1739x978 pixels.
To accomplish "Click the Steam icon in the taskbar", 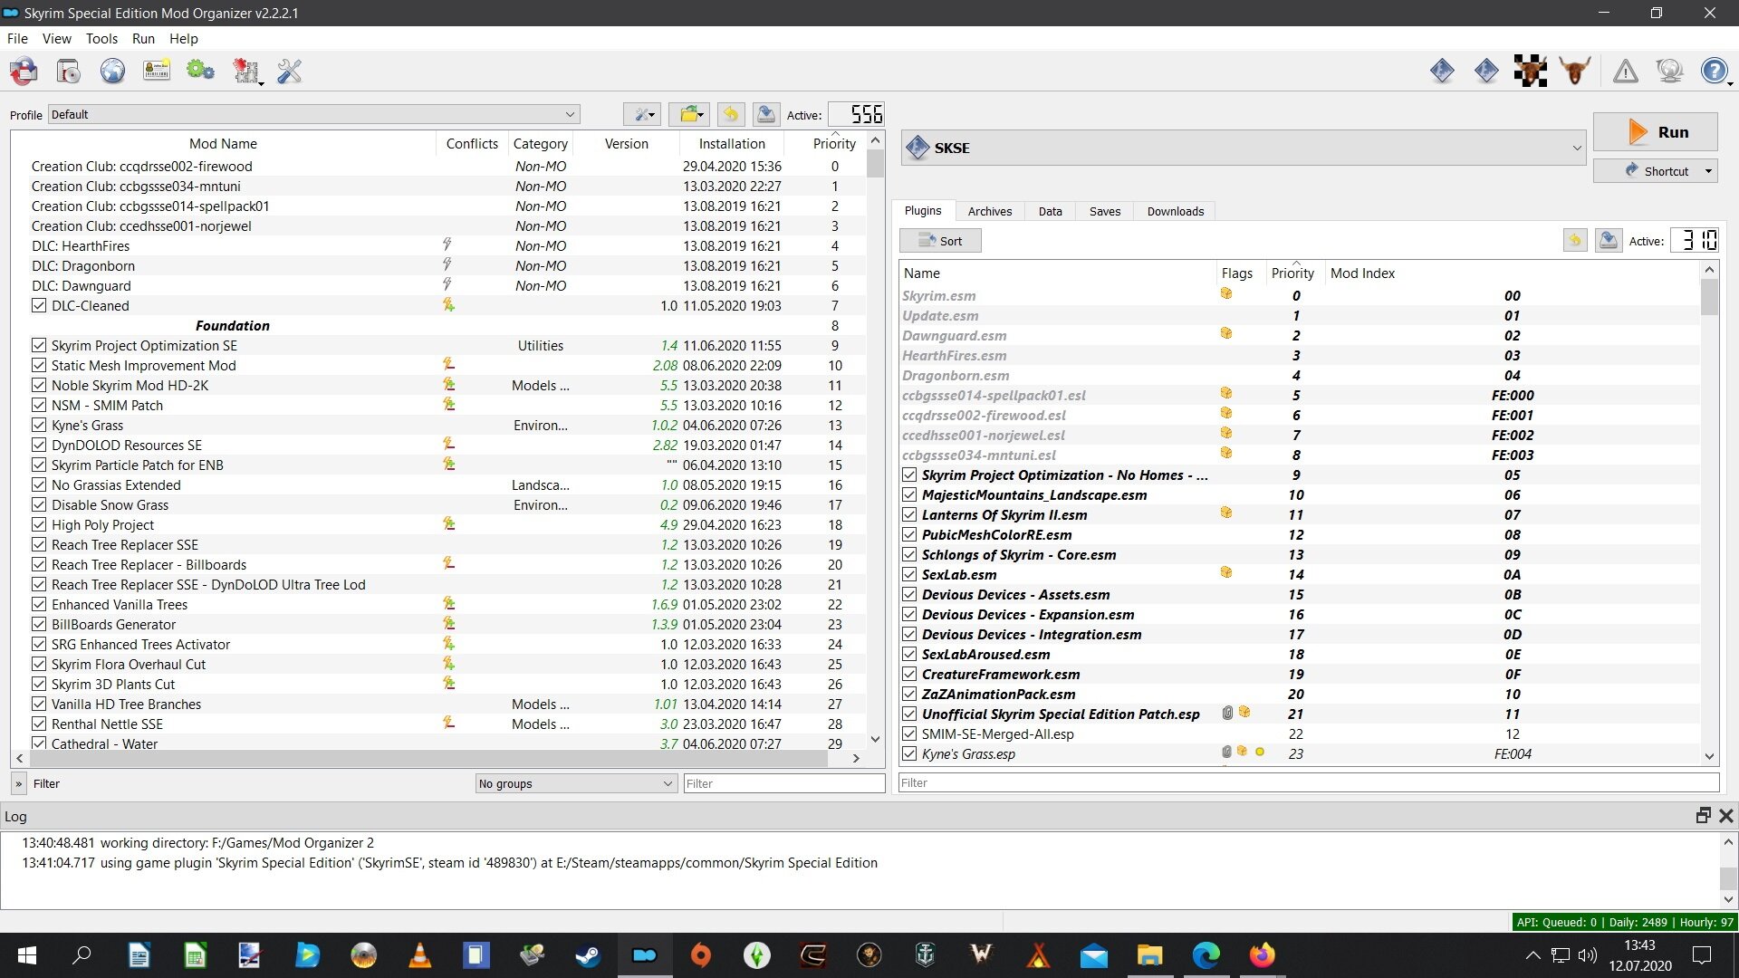I will point(588,954).
